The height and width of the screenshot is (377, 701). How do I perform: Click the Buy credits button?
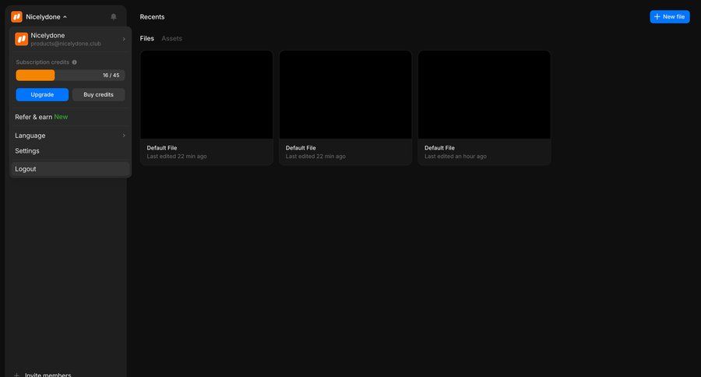[98, 94]
